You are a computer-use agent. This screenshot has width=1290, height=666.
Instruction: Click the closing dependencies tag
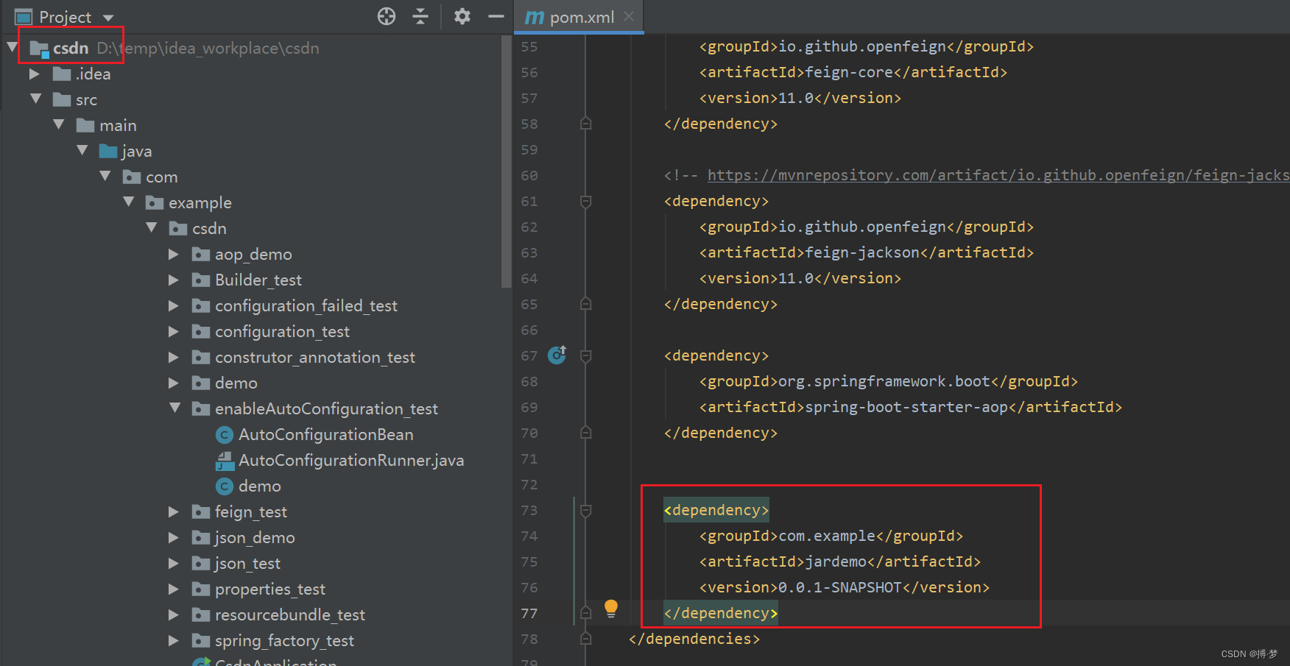694,639
